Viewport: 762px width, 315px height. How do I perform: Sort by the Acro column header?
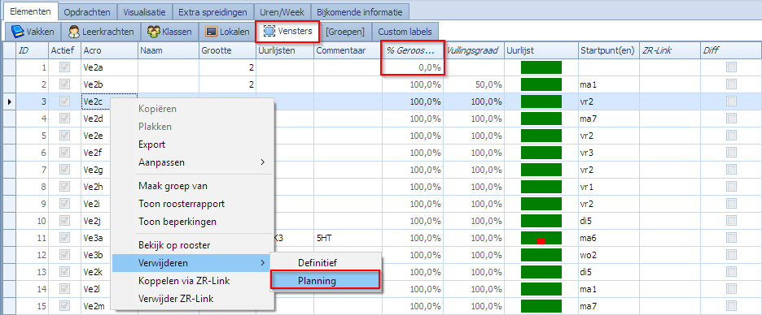click(x=109, y=50)
